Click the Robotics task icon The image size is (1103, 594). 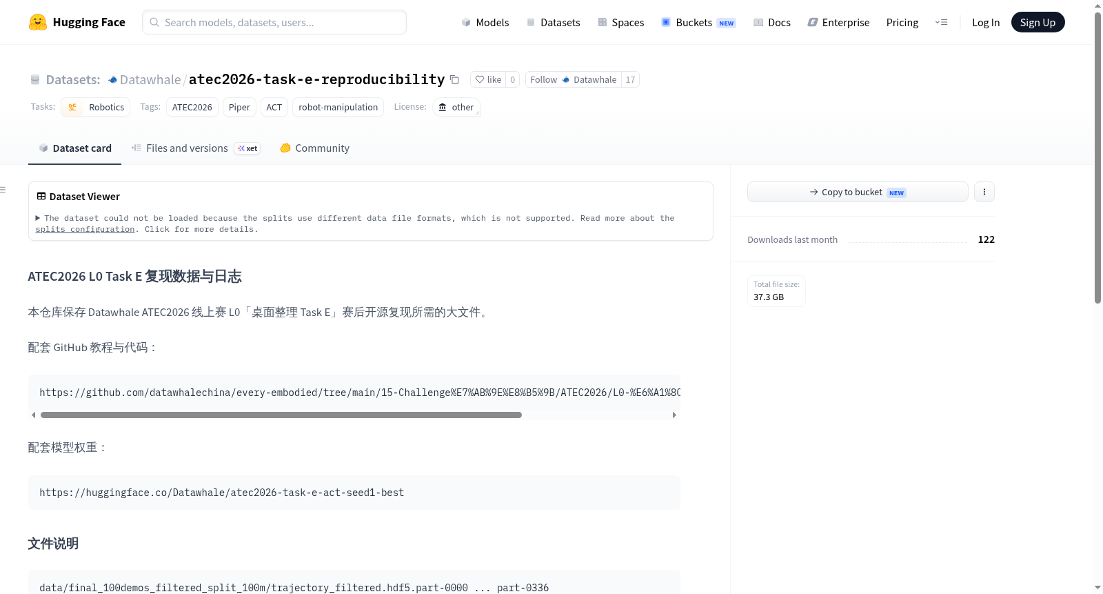pyautogui.click(x=72, y=107)
